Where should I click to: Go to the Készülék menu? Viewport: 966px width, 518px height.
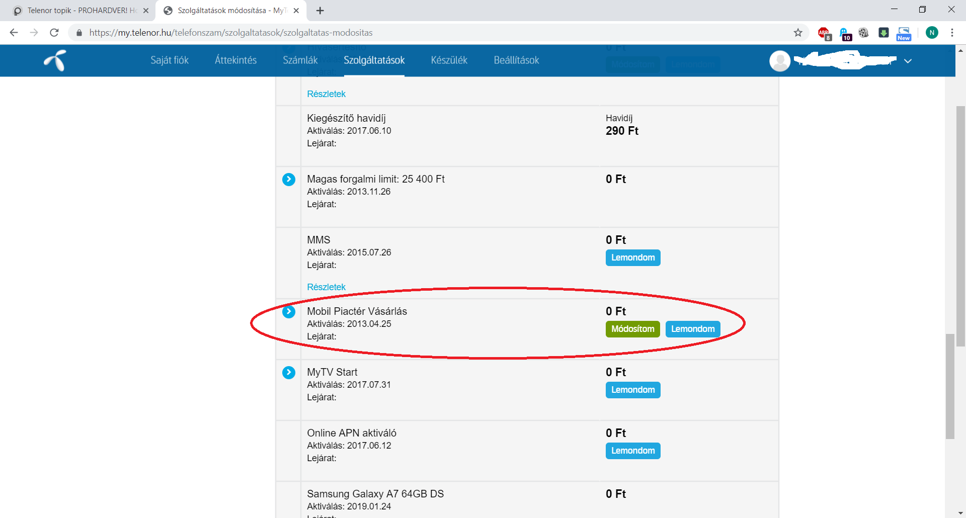pos(449,60)
